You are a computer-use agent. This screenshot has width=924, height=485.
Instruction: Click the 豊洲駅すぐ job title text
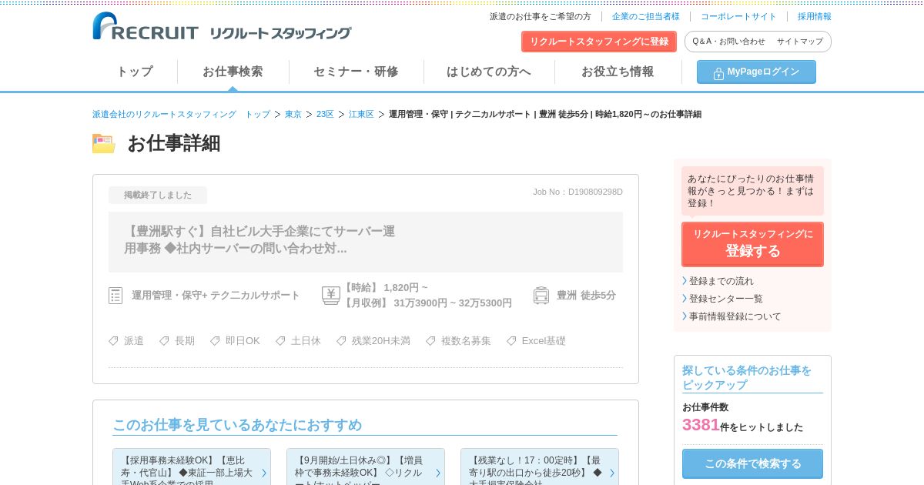point(259,239)
